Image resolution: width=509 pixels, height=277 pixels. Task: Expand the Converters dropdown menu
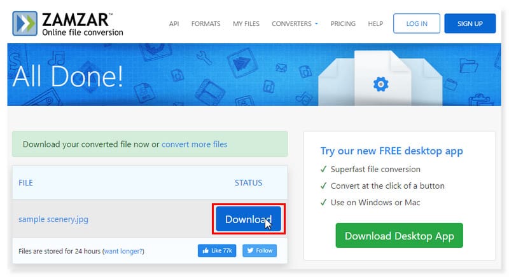coord(295,24)
